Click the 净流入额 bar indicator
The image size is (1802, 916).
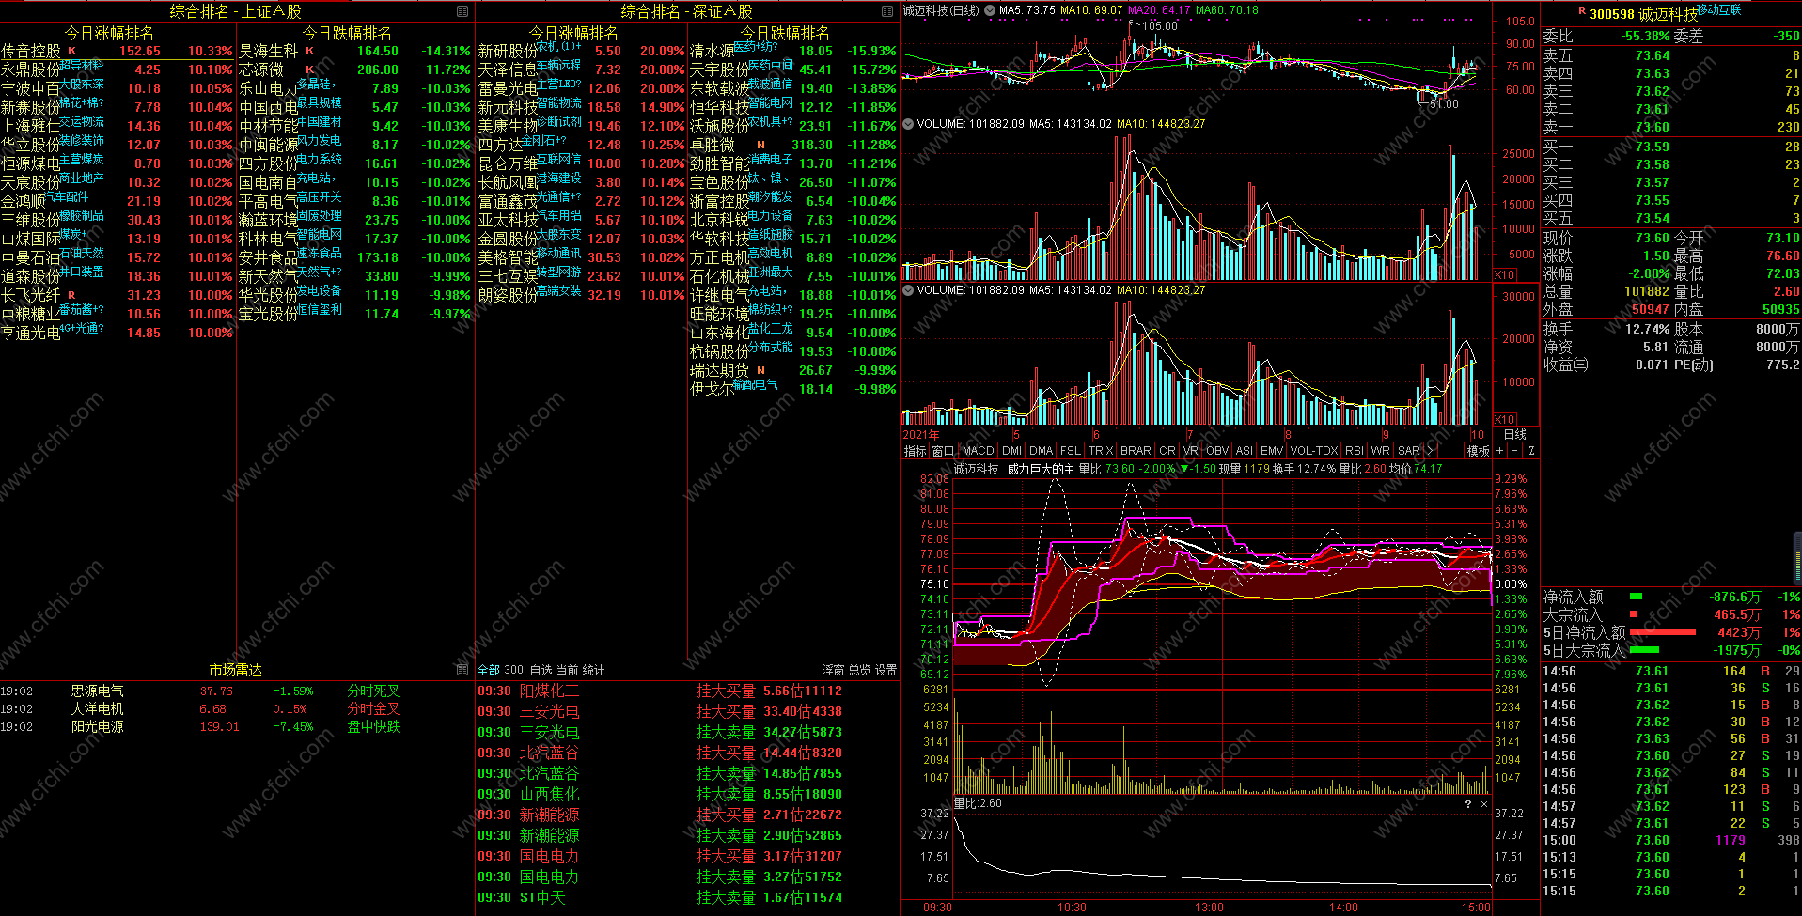[1636, 597]
